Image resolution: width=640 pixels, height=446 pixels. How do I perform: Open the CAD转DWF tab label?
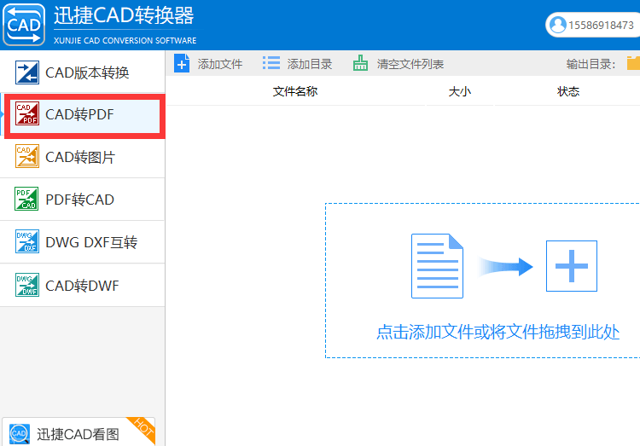coord(82,286)
